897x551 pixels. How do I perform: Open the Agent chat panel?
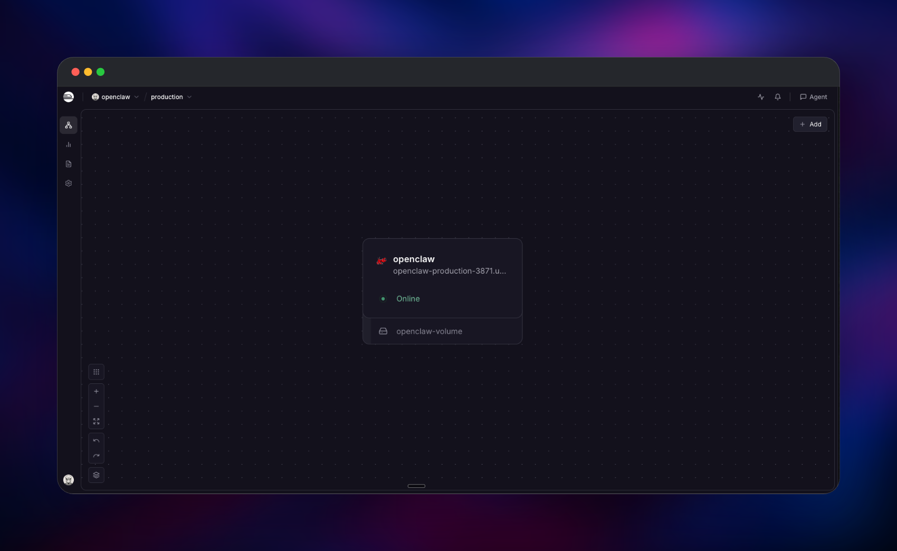click(x=813, y=97)
